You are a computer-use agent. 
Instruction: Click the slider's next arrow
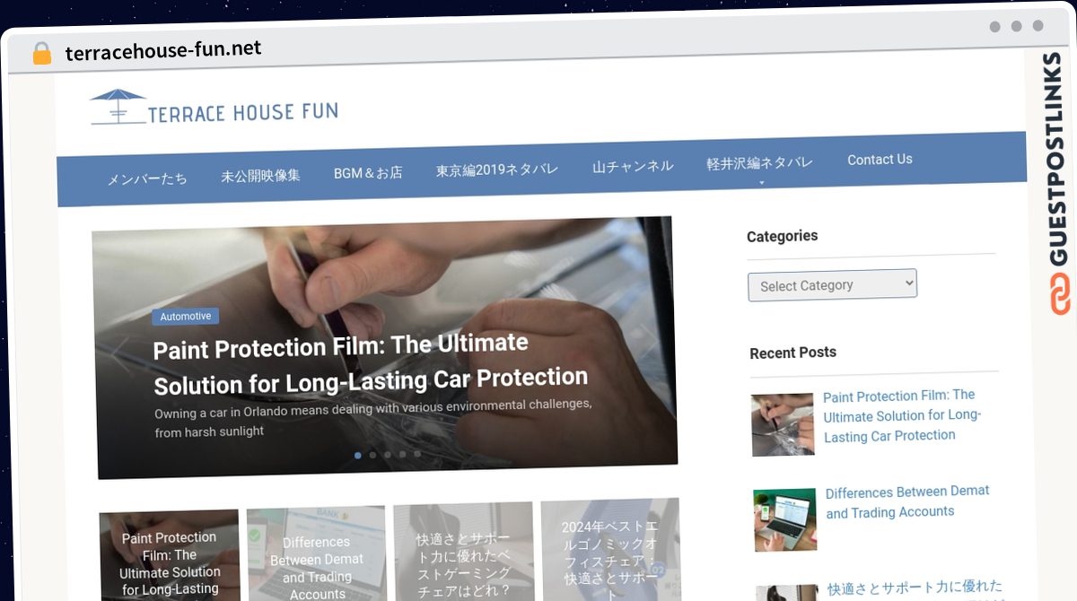click(x=649, y=342)
